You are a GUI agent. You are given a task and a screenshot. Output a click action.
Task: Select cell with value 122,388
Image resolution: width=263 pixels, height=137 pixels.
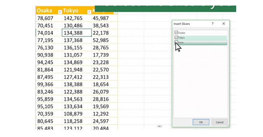coord(77,92)
